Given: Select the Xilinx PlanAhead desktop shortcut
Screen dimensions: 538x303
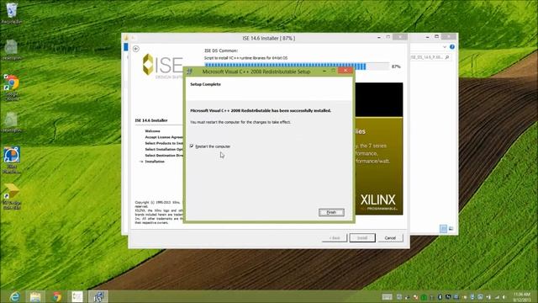Looking at the screenshot, I should [x=12, y=160].
